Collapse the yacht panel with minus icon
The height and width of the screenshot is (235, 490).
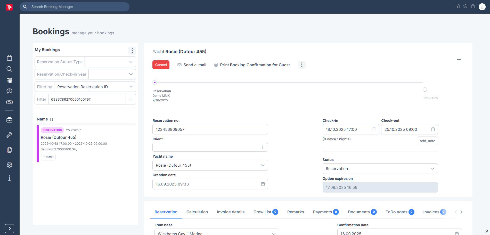coord(459,59)
